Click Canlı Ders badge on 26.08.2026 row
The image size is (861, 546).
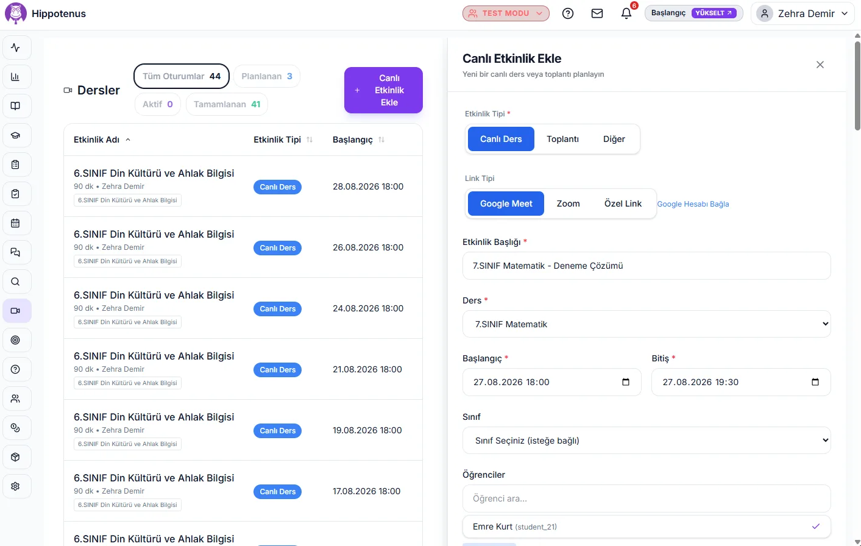[277, 248]
